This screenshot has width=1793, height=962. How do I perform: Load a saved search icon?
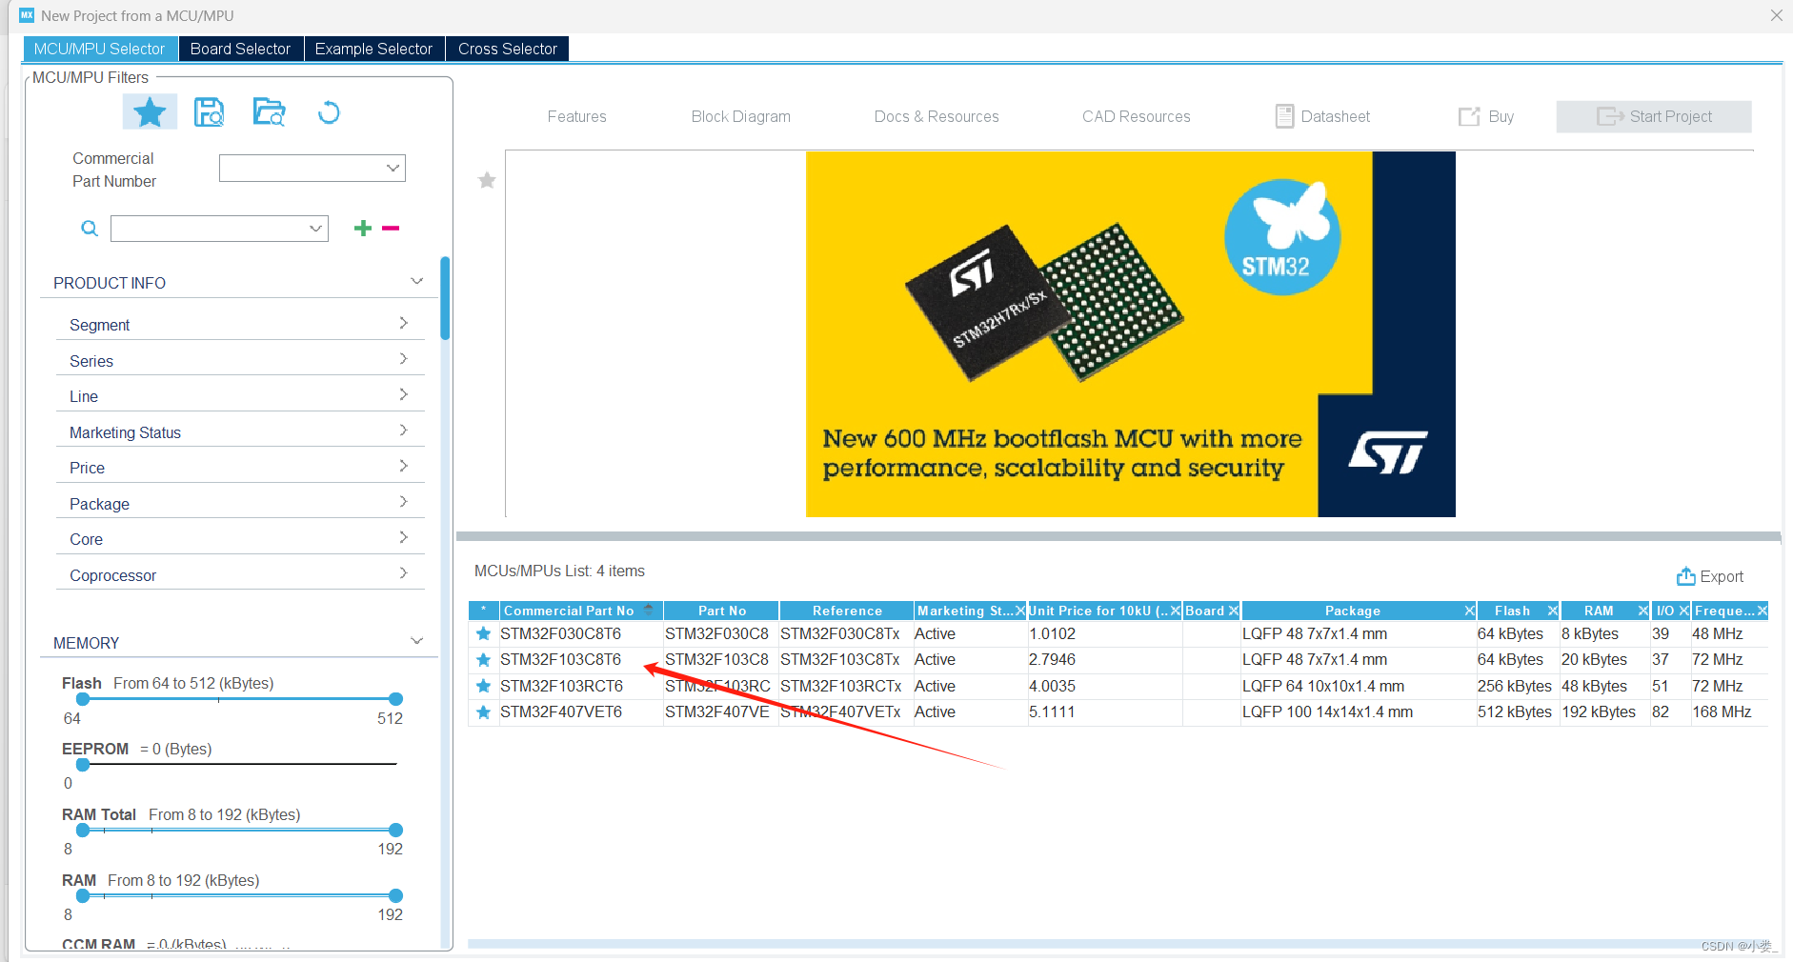click(269, 112)
